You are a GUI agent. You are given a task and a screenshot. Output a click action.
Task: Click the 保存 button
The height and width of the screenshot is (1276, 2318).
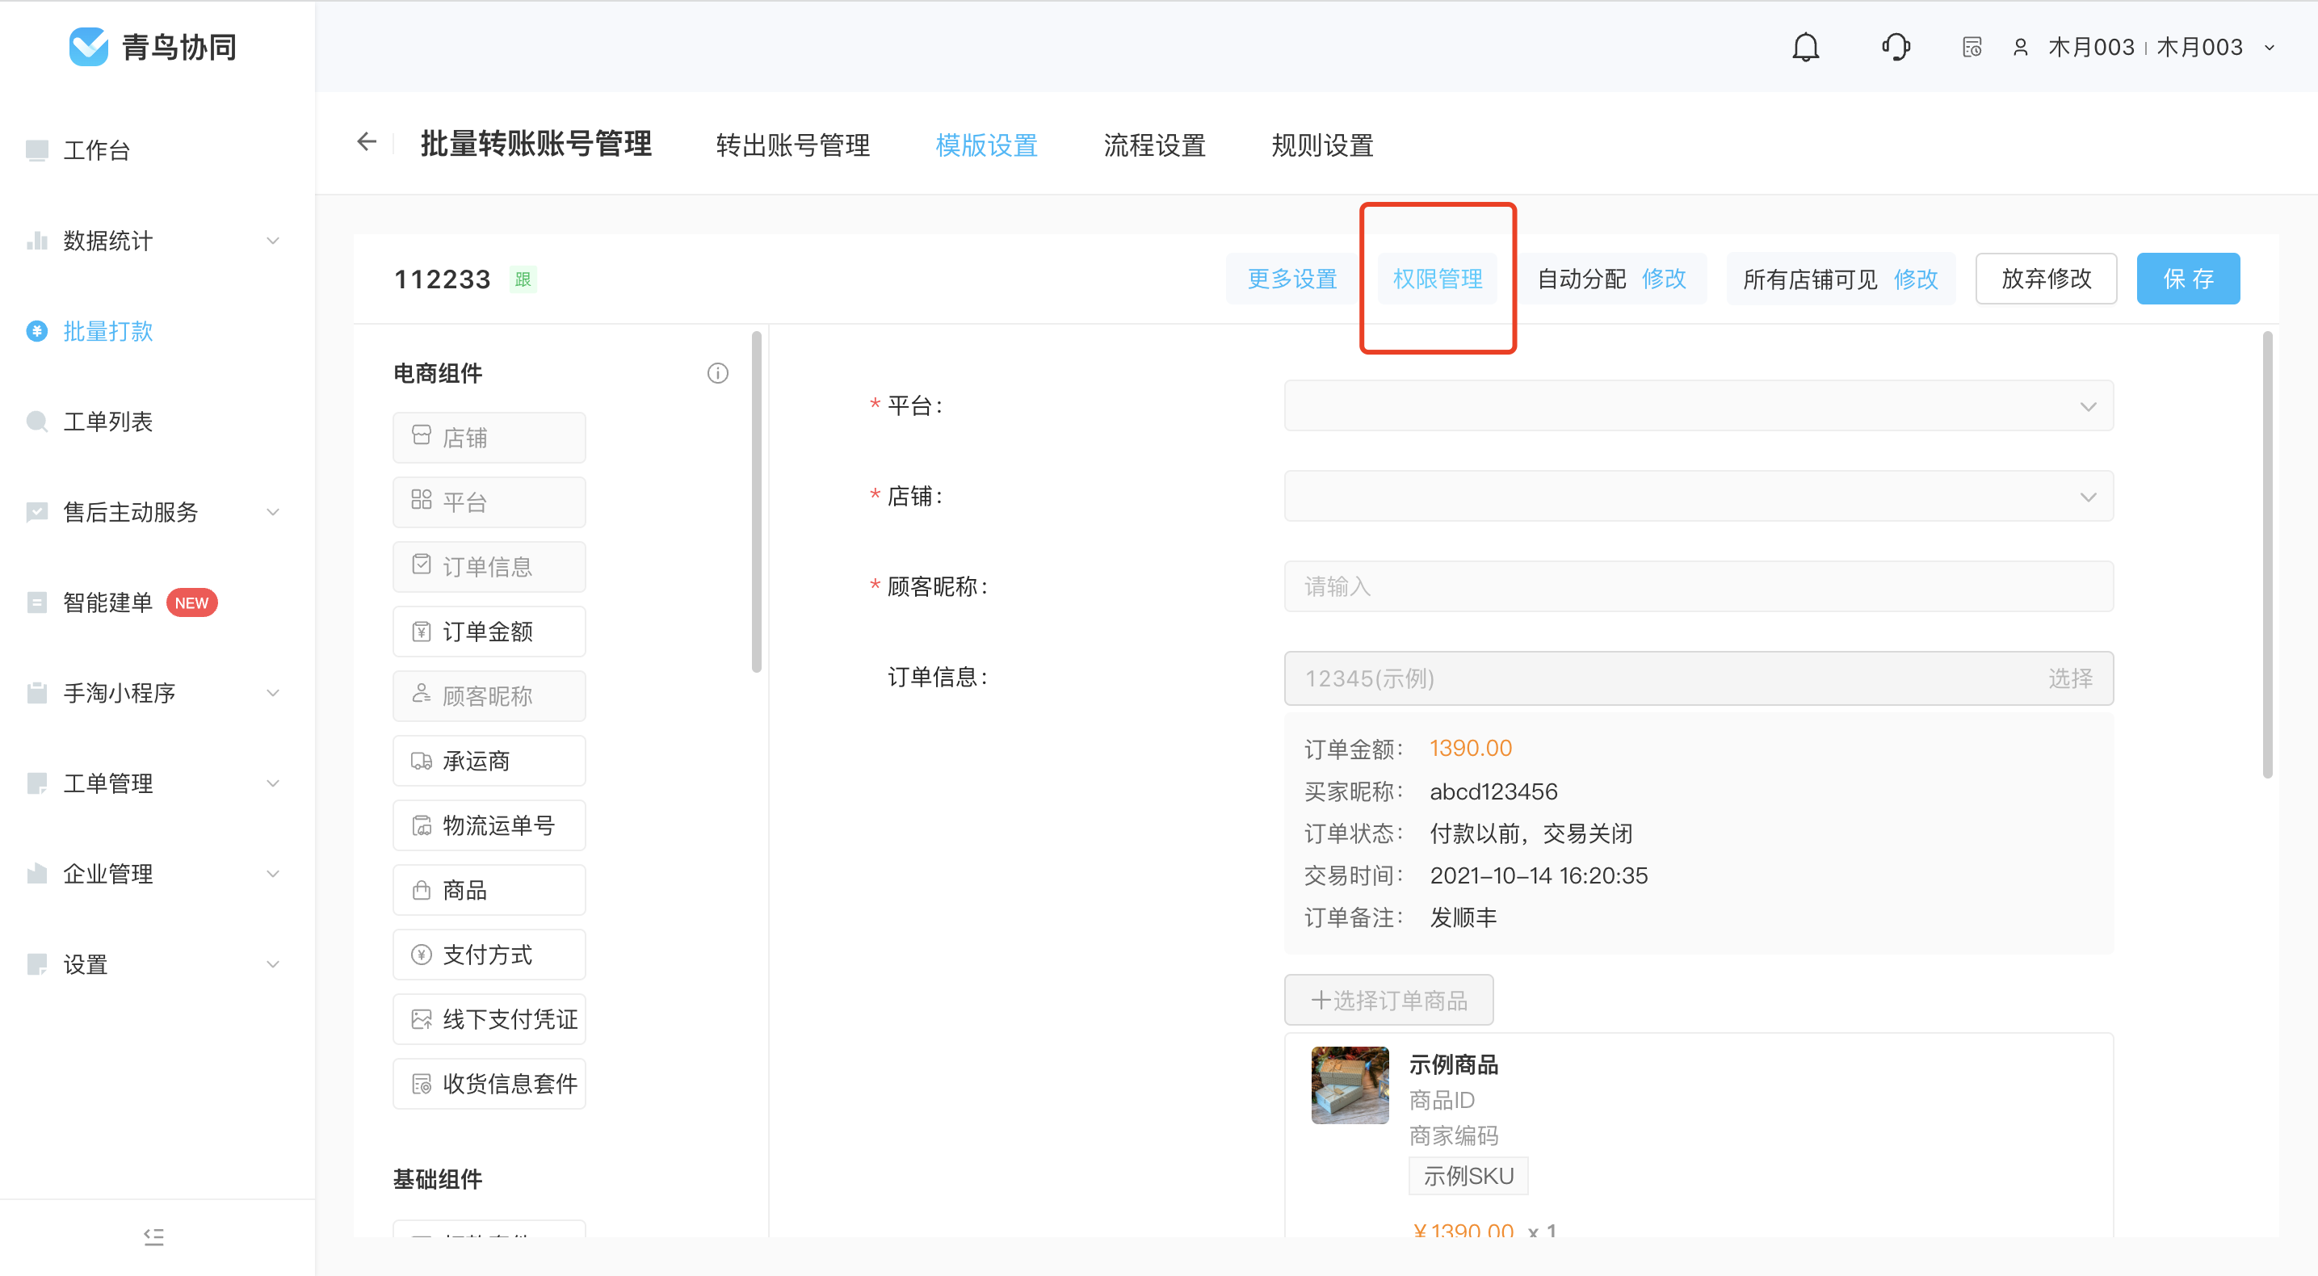tap(2189, 279)
